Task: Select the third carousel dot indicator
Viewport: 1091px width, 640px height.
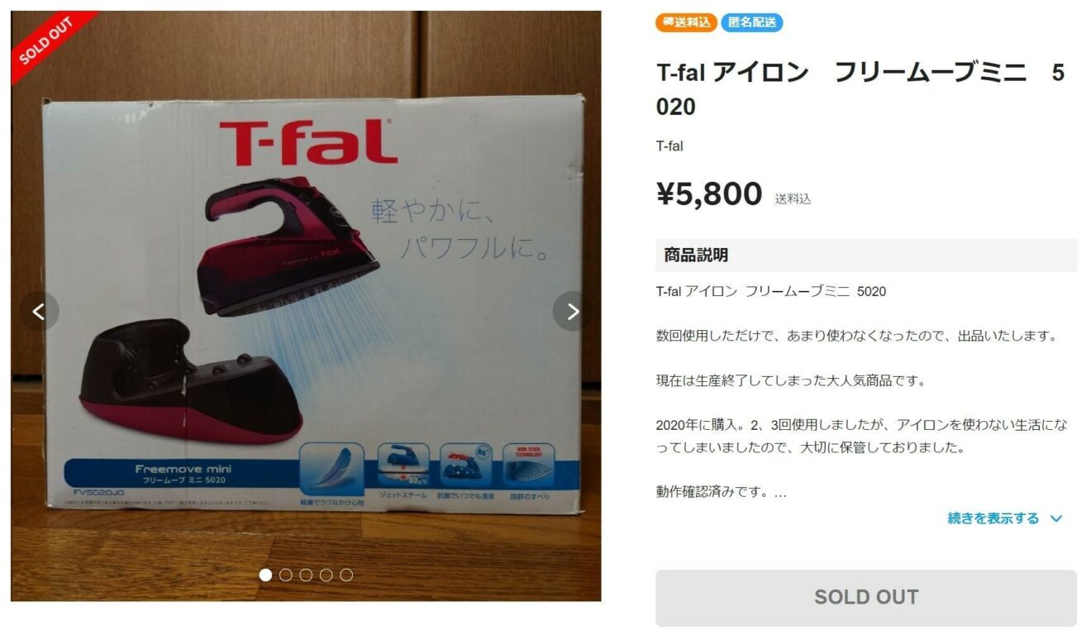Action: 306,575
